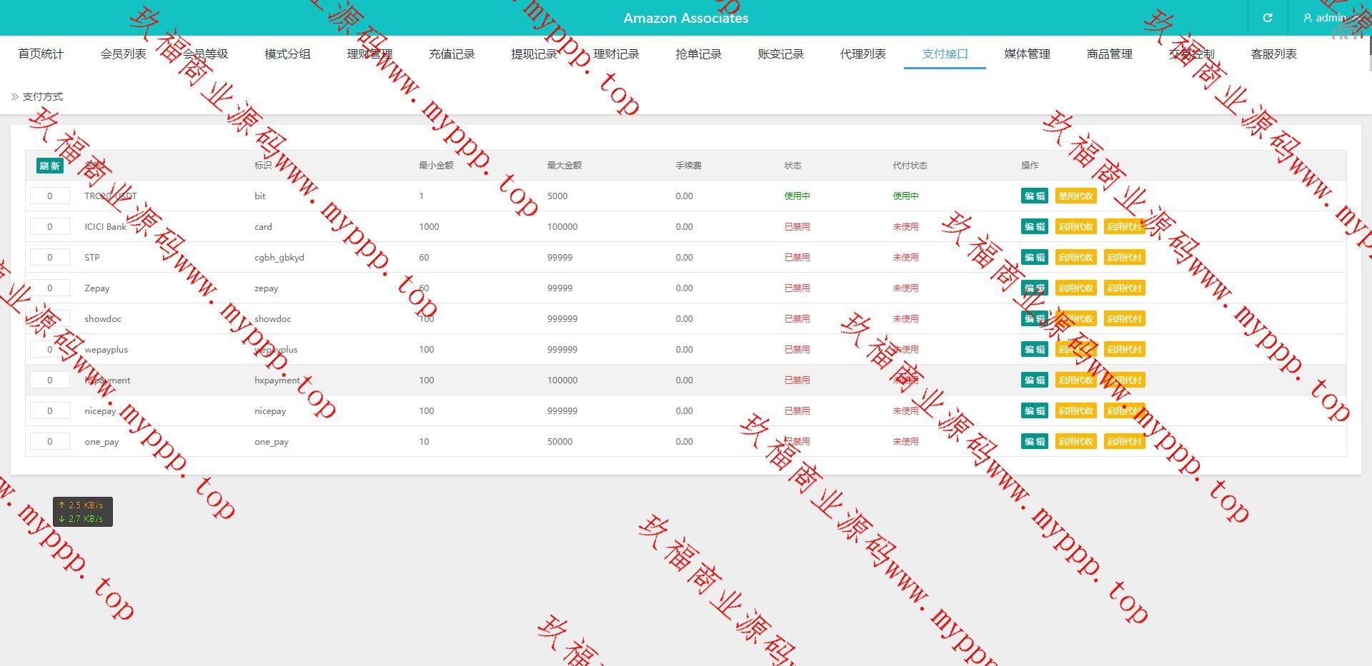Click the green 刷新 button above the table

pyautogui.click(x=49, y=166)
